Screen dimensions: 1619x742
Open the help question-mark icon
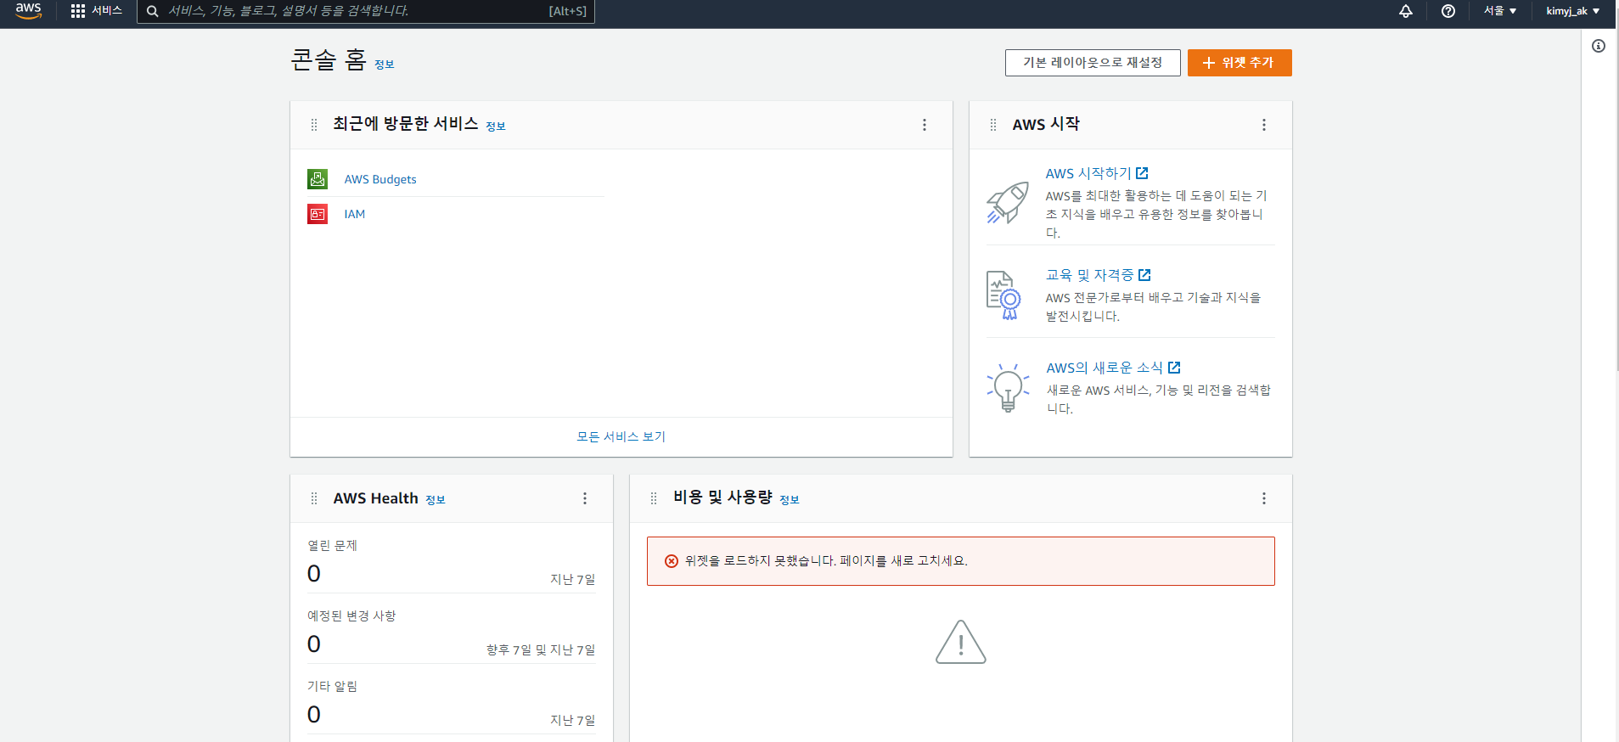(x=1448, y=11)
